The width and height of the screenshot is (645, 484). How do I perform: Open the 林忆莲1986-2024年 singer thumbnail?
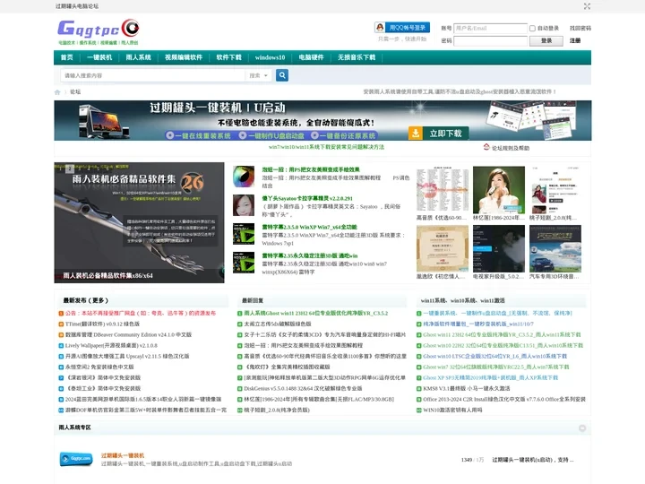499,189
